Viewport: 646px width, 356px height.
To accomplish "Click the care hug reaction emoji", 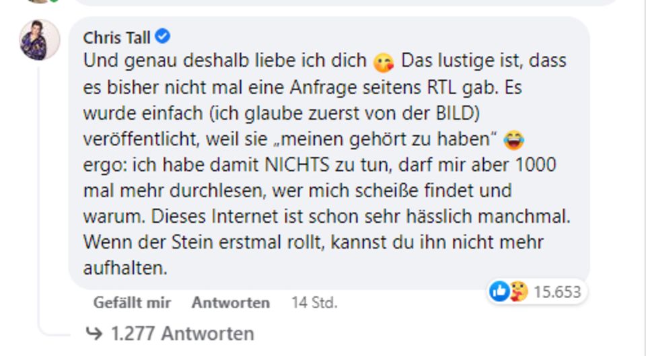I will [517, 291].
